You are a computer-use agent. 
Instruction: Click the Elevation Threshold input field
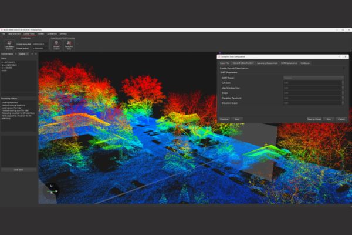pos(311,98)
